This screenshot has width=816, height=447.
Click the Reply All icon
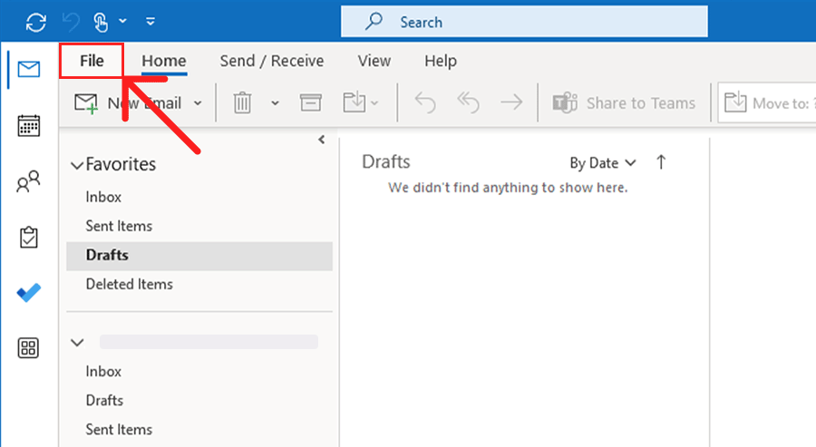(468, 102)
